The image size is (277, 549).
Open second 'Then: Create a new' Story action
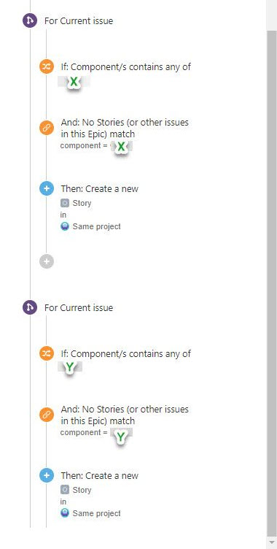click(x=100, y=476)
